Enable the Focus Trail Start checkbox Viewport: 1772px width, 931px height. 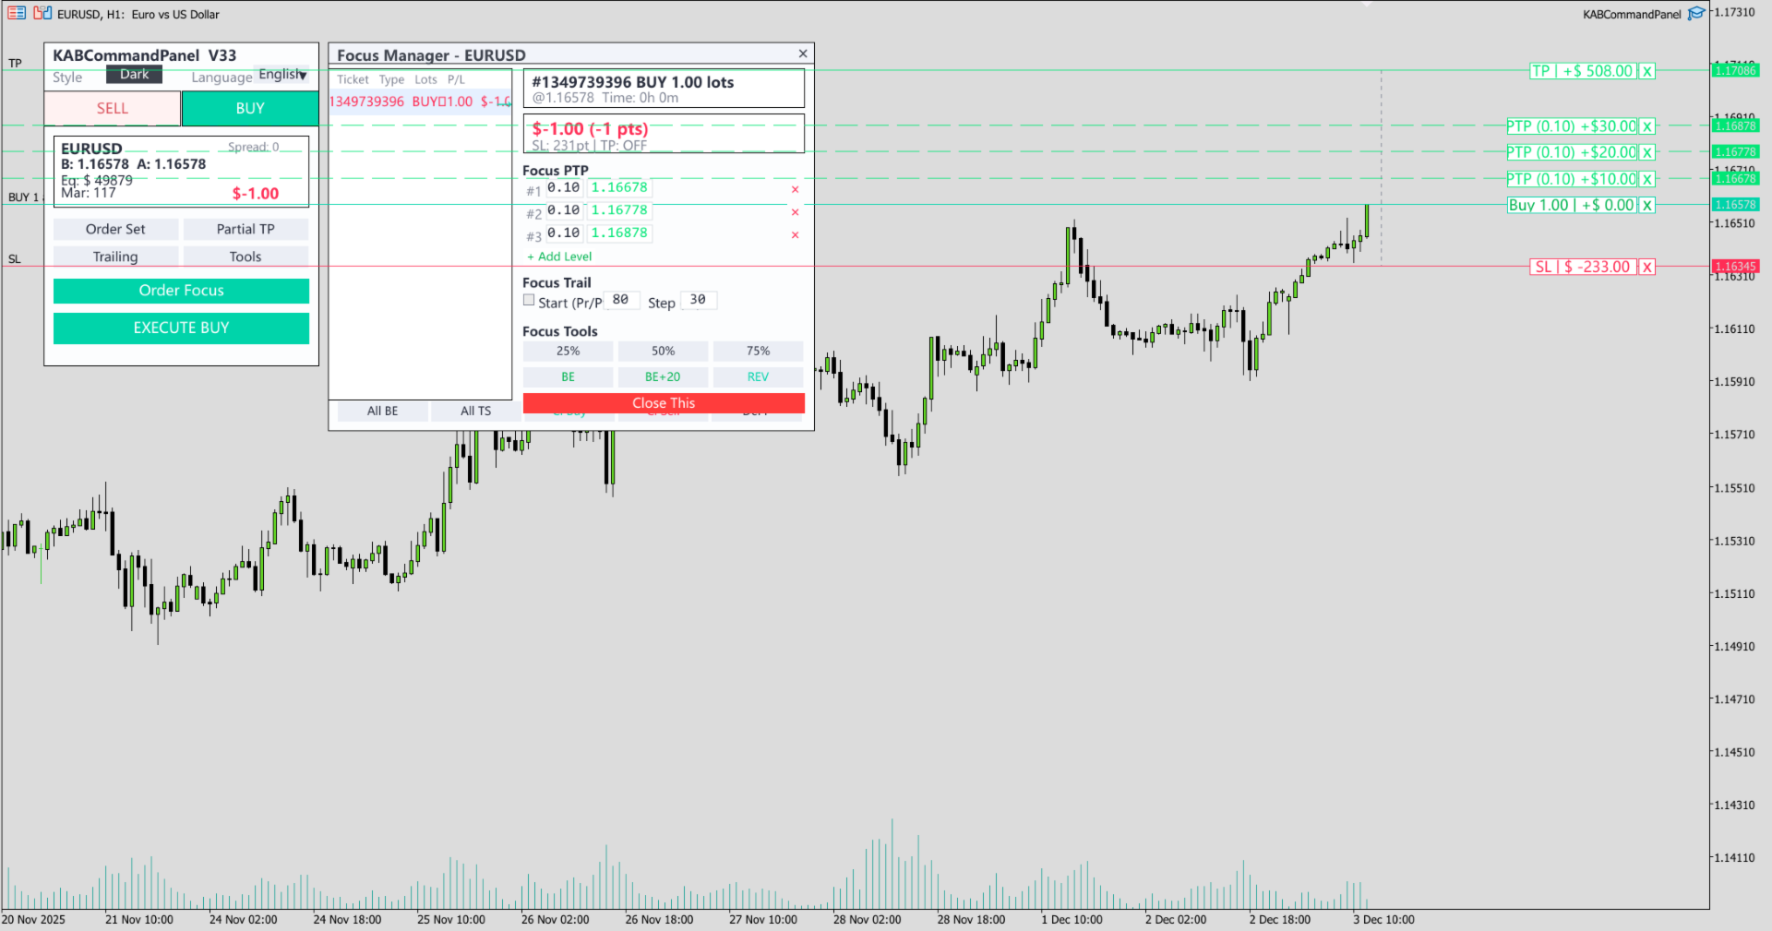click(529, 300)
